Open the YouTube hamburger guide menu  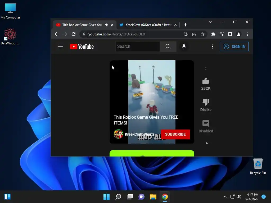pos(60,47)
